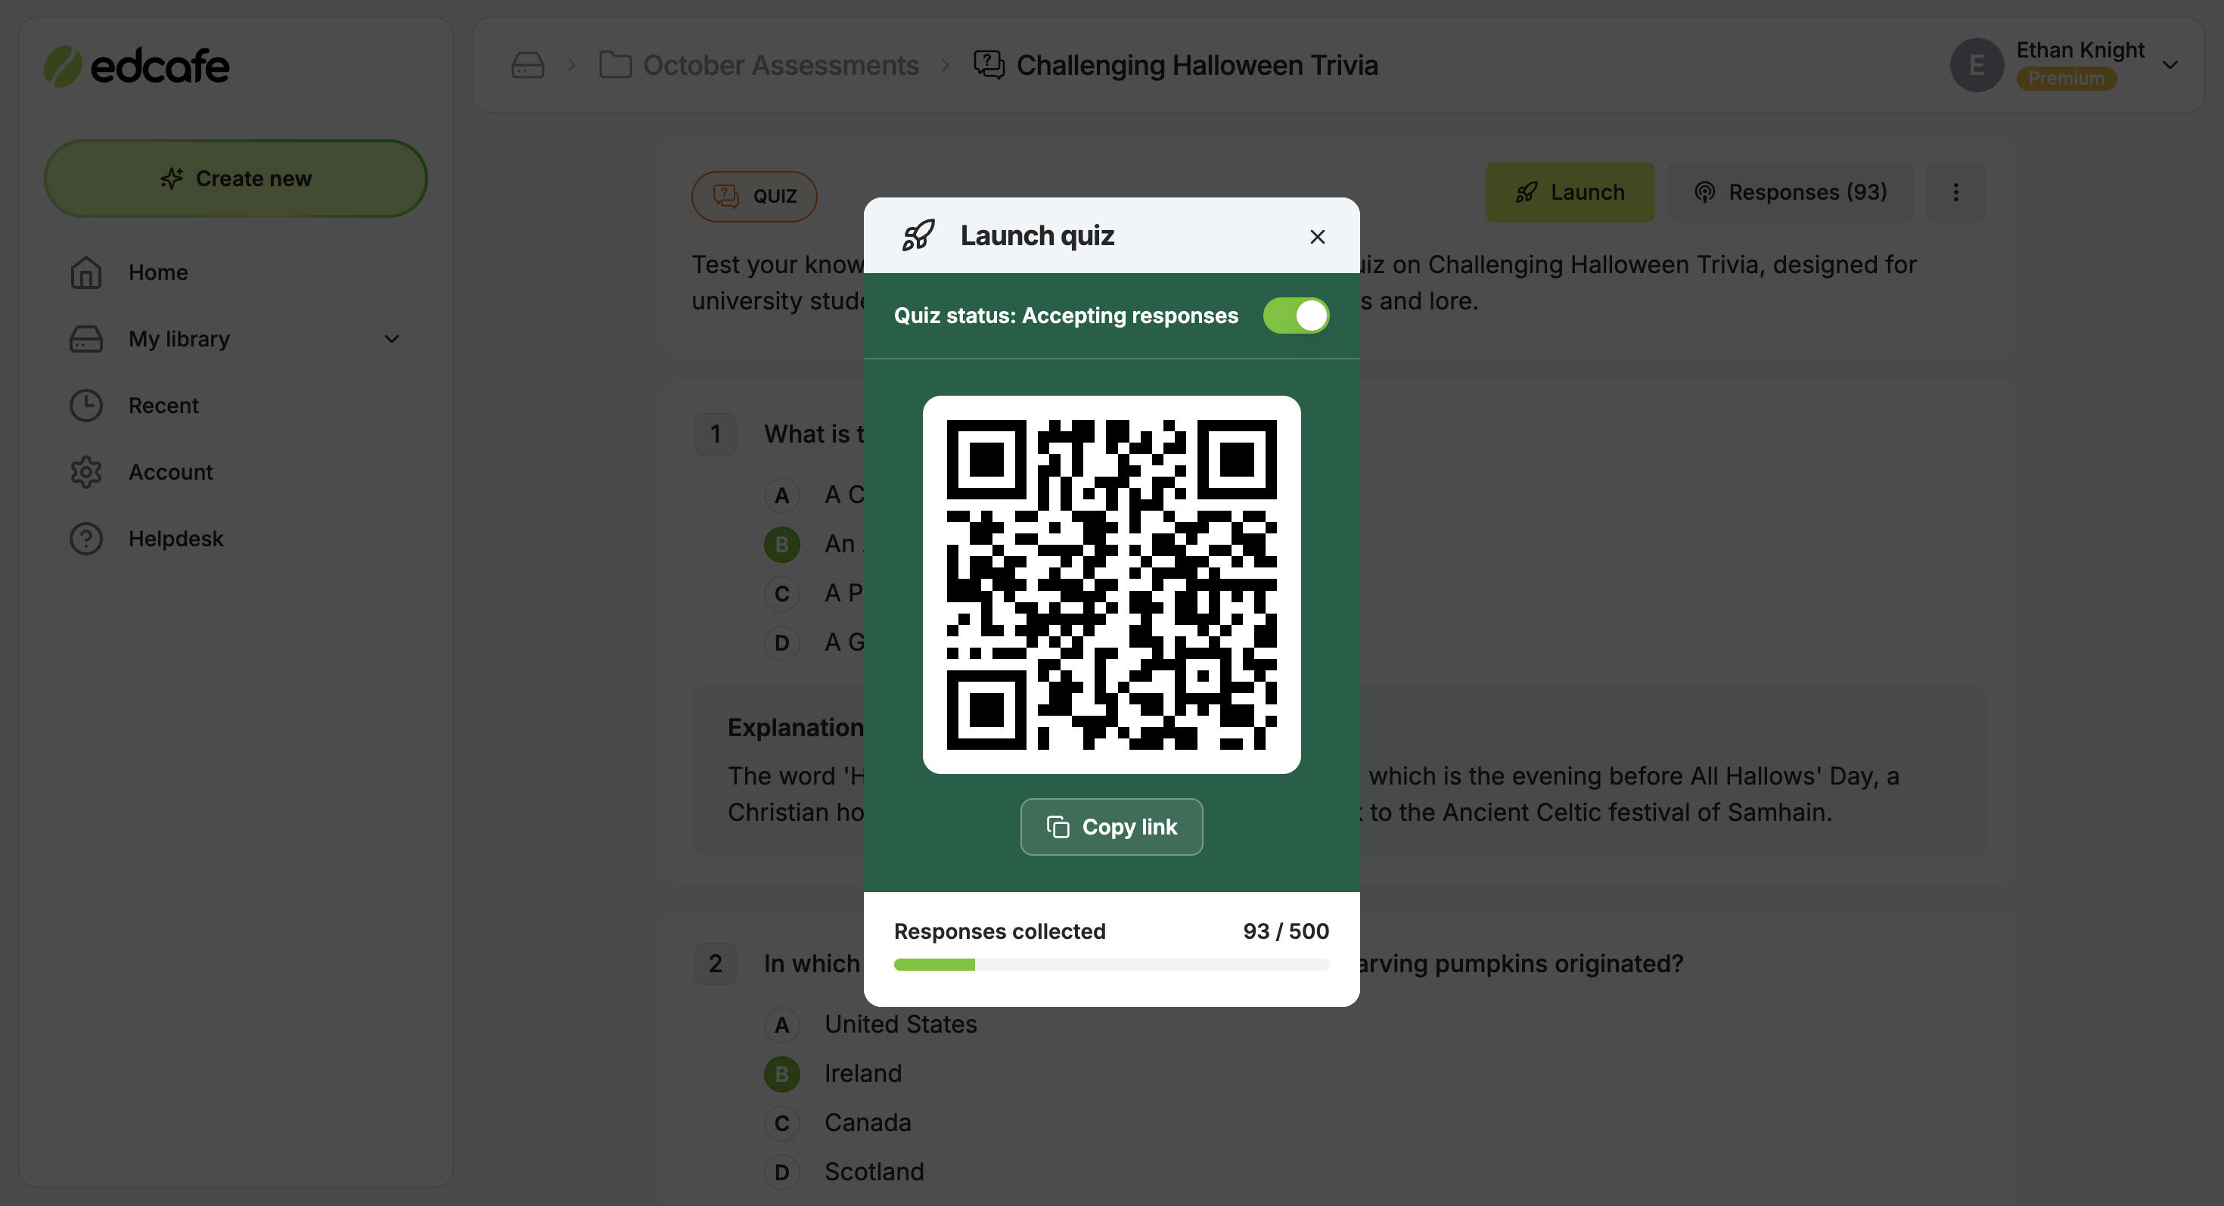
Task: Toggle the Premium account indicator
Action: coord(2065,79)
